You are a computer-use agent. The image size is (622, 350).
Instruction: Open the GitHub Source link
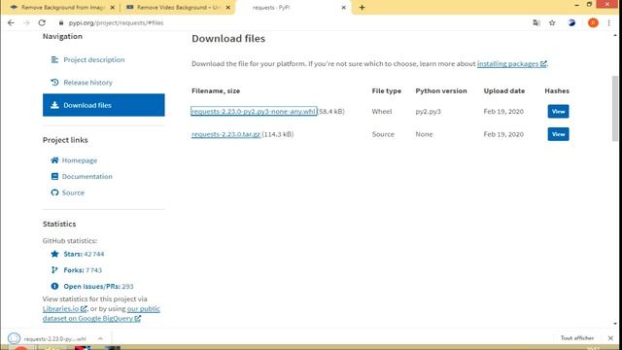click(x=73, y=192)
